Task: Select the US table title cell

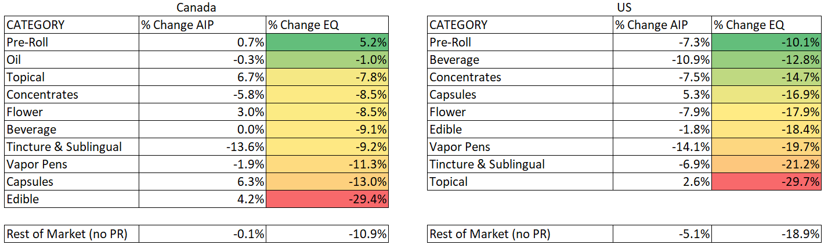Action: coord(624,8)
